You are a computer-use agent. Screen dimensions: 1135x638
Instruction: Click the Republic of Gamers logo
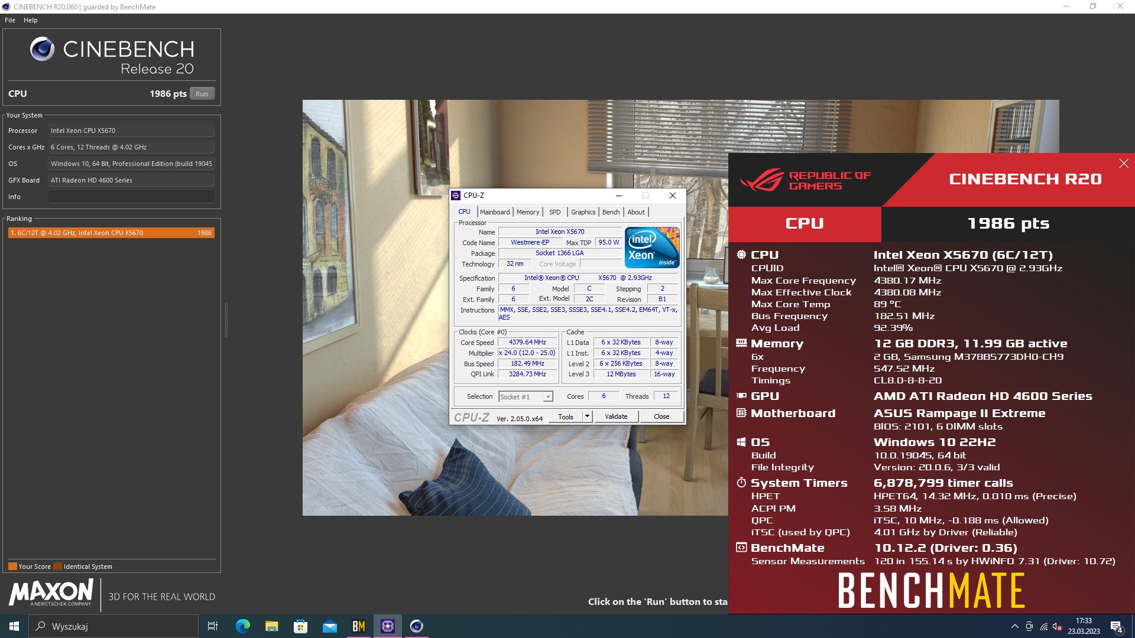[806, 180]
